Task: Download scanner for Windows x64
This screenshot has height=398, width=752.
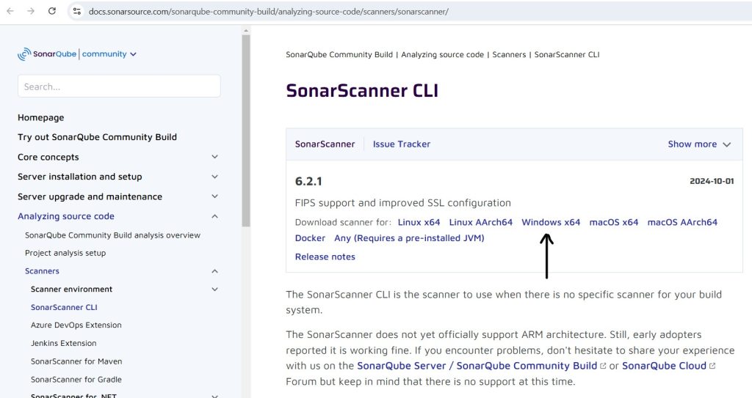Action: point(551,222)
